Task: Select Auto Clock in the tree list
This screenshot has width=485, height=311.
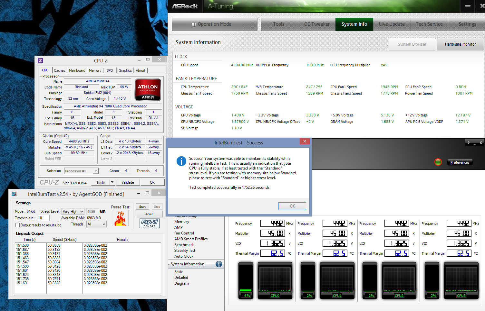Action: point(184,256)
